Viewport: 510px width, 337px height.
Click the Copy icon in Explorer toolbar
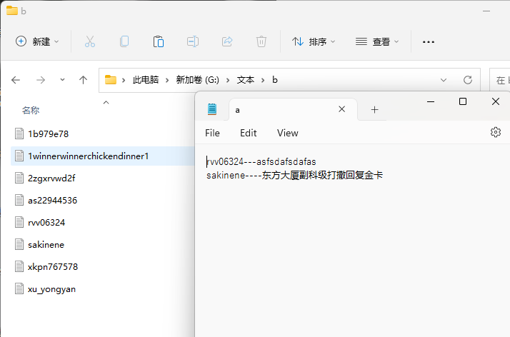124,41
